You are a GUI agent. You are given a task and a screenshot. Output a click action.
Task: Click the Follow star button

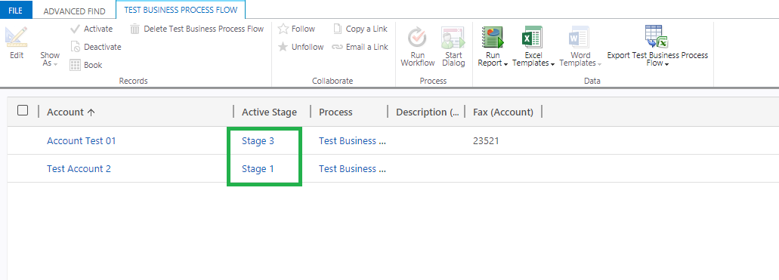point(296,29)
